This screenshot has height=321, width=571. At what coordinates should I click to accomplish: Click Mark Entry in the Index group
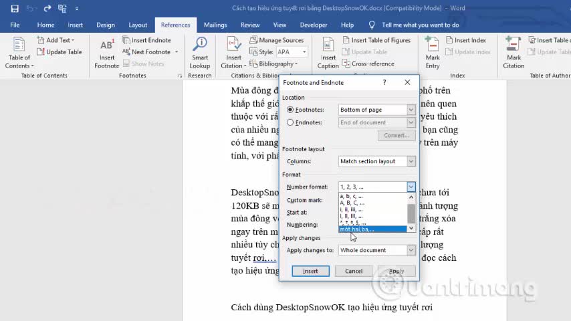click(433, 53)
